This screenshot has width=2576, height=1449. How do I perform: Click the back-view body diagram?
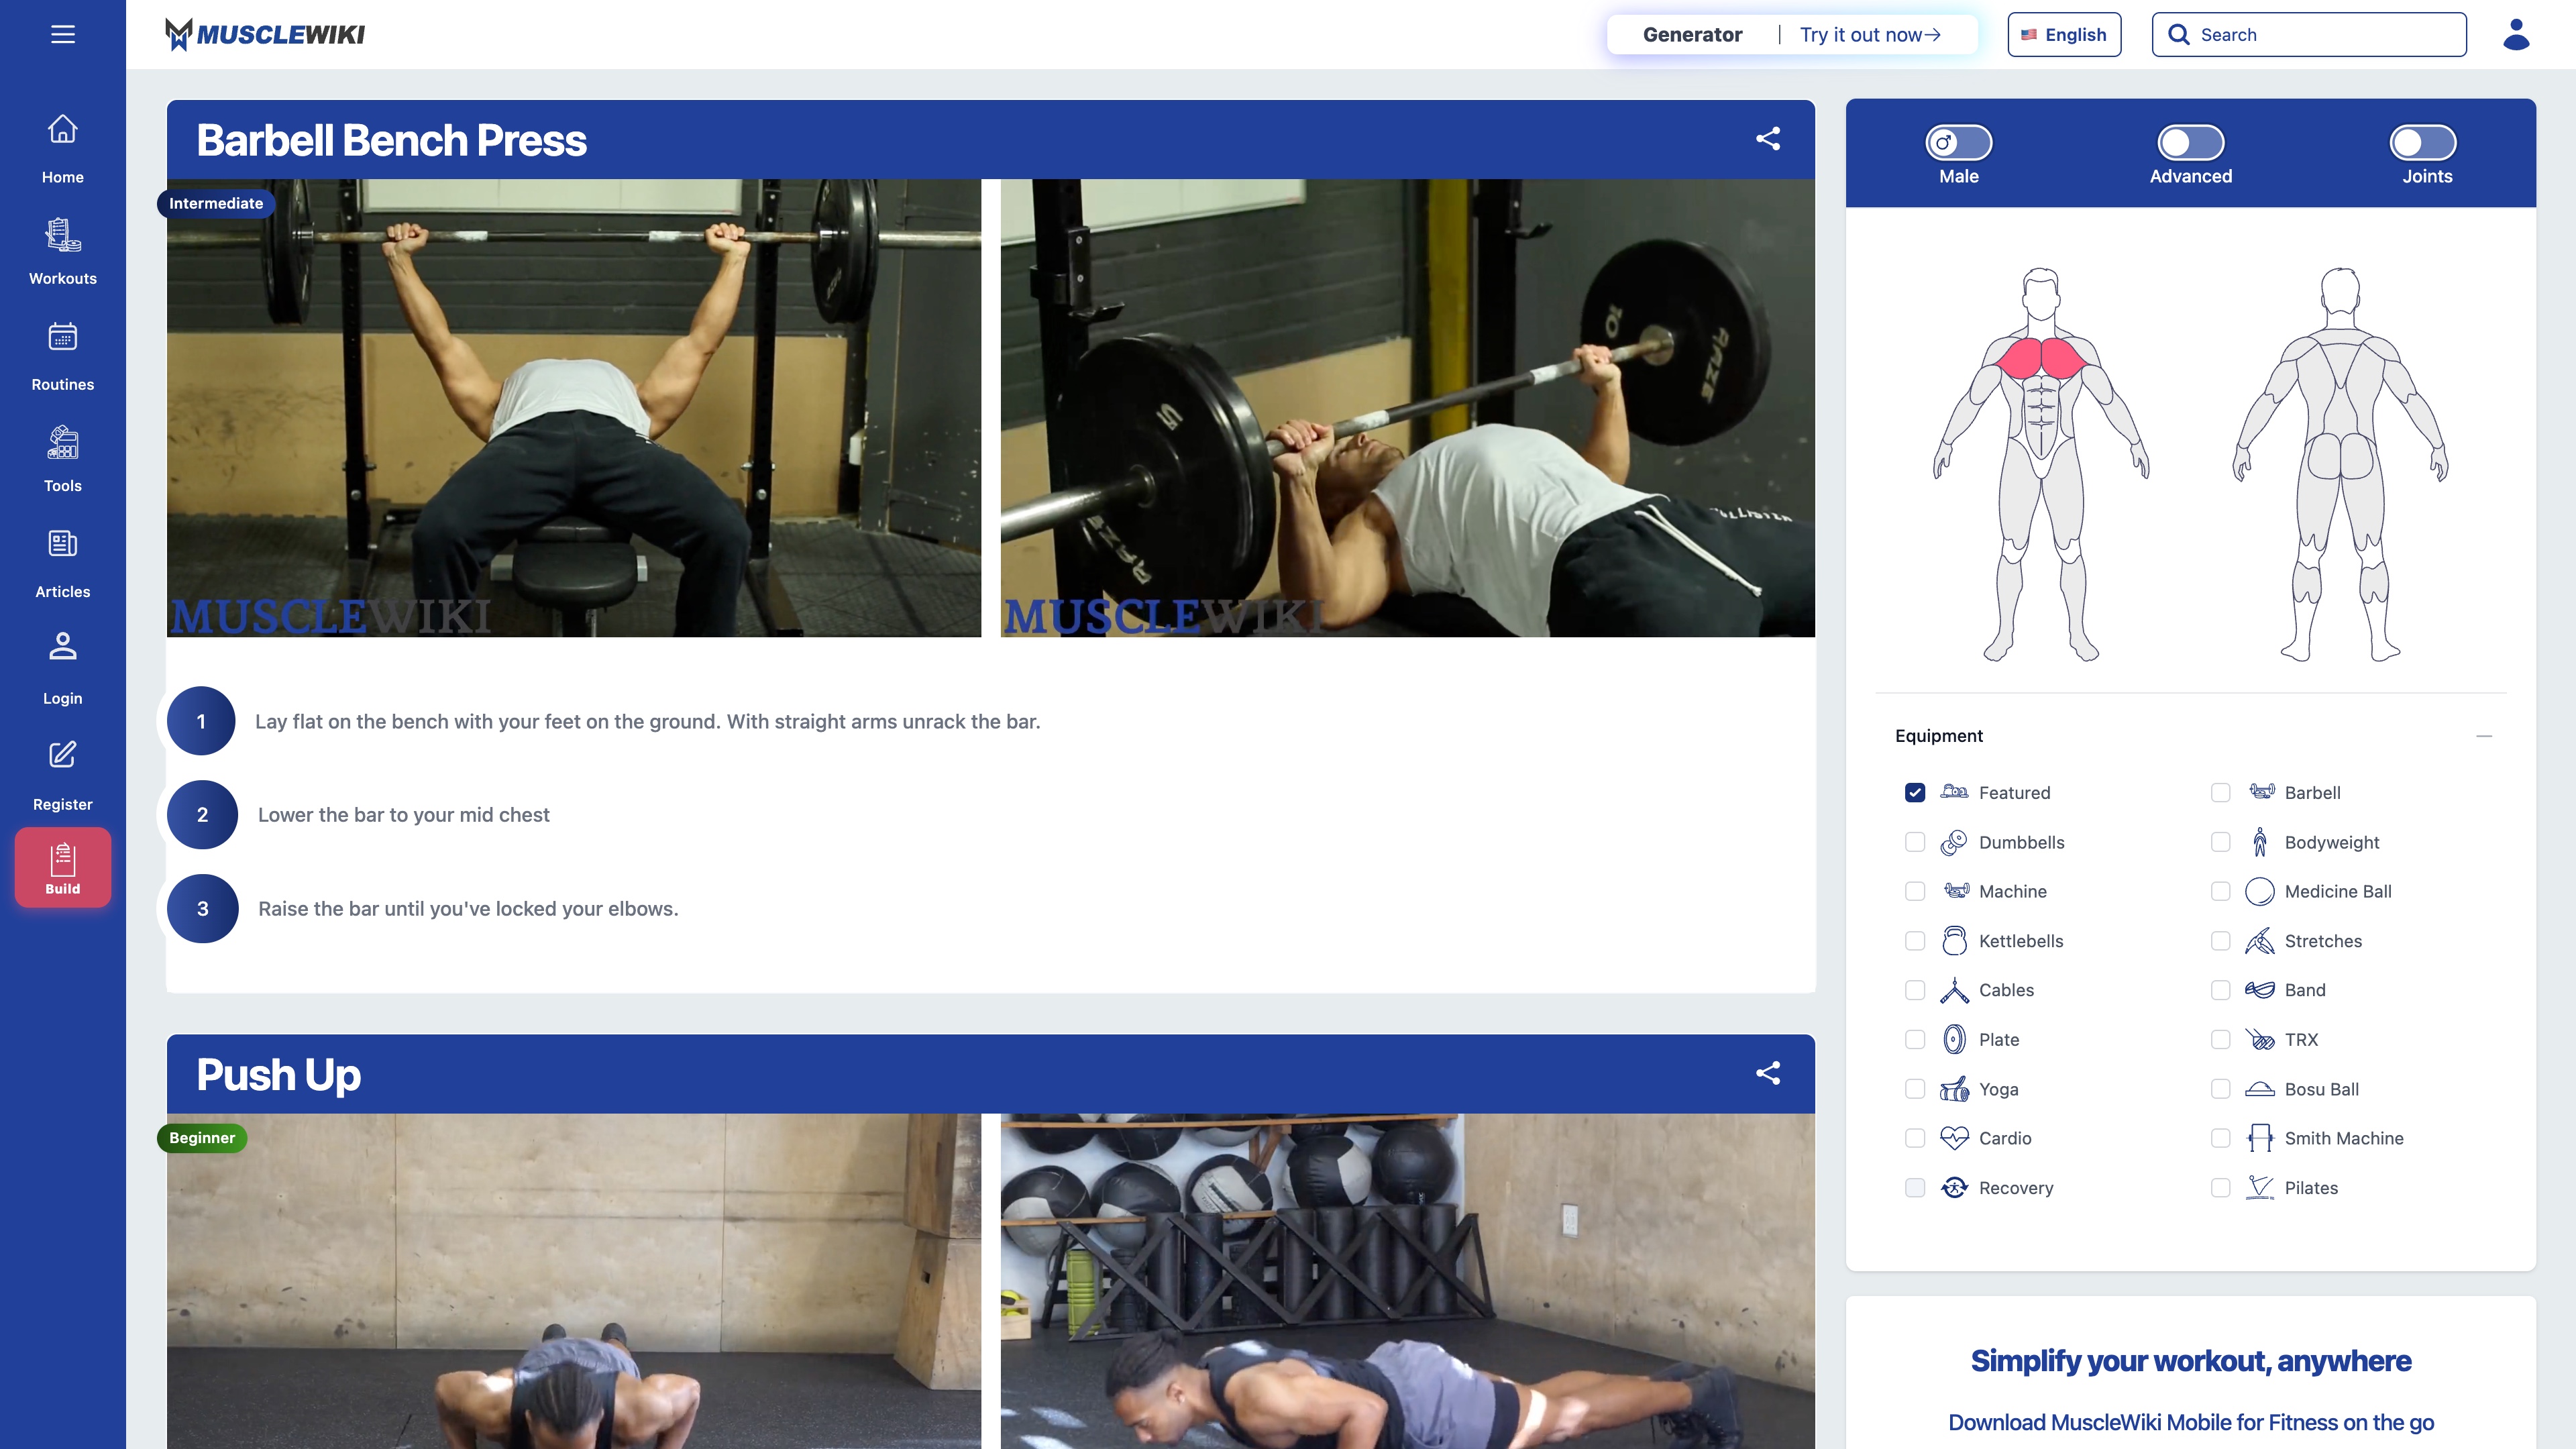pos(2340,464)
